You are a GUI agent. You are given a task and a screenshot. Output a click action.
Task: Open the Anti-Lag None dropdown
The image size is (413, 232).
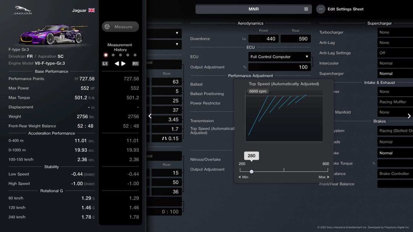(395, 43)
